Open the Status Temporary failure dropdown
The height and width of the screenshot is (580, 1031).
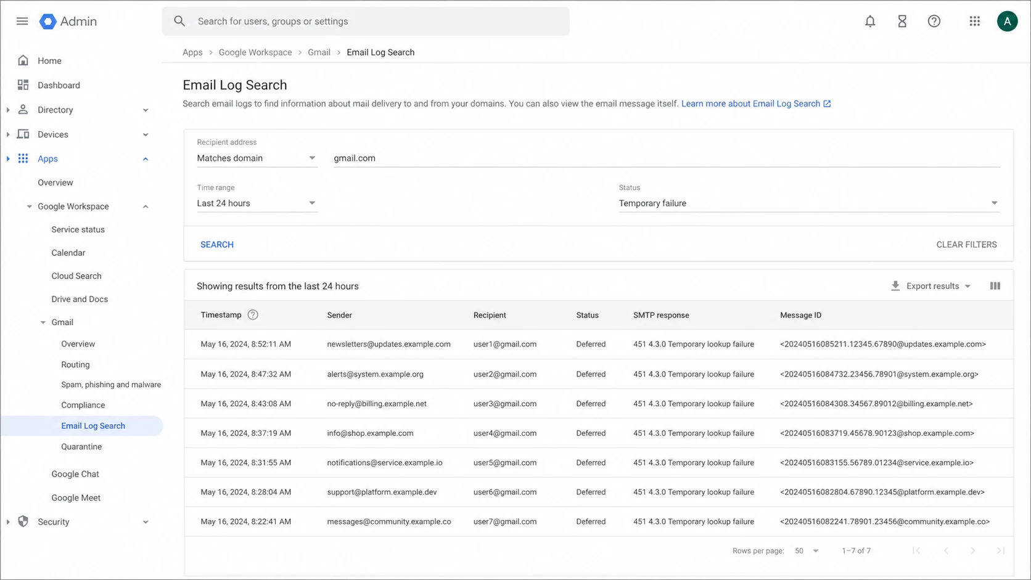coord(809,203)
